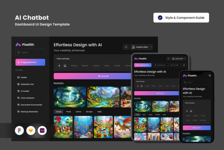Click the microphone icon in desktop prompt box
The width and height of the screenshot is (224, 150).
[x=59, y=66]
